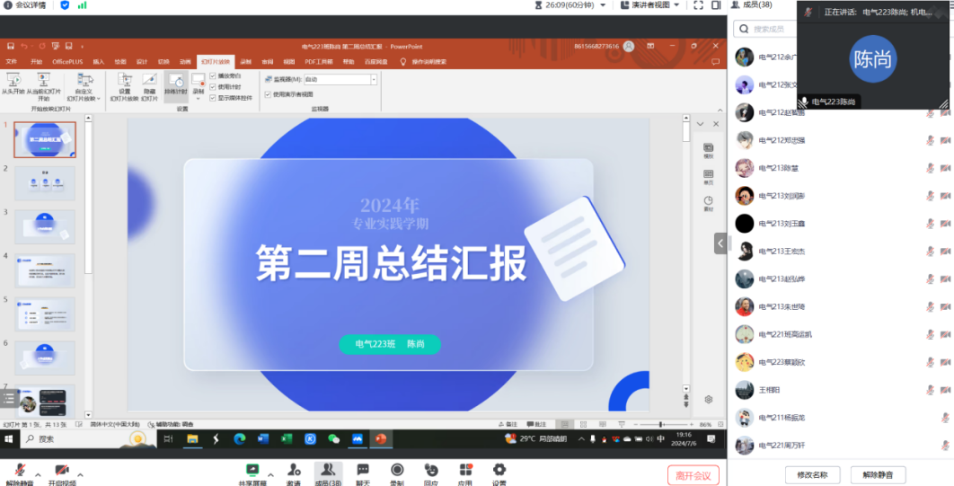The image size is (954, 486).
Task: Expand the arrow next to 开启视频
Action: pos(80,473)
